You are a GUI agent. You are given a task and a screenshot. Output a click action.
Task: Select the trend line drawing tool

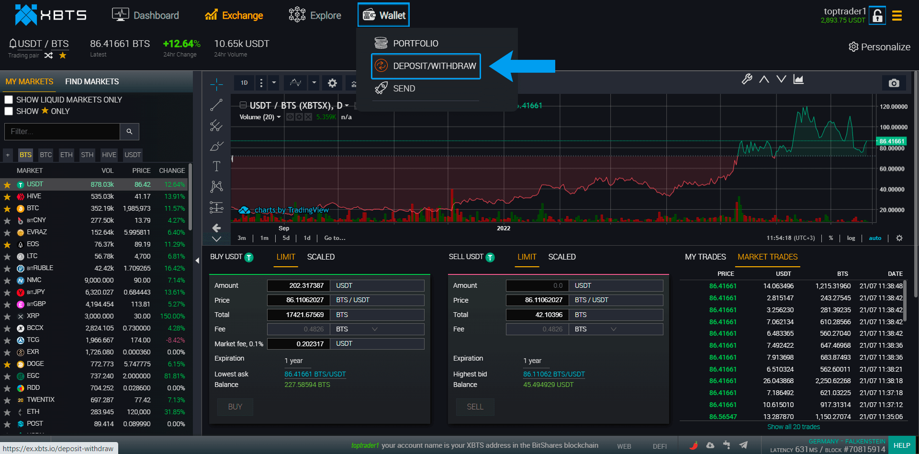click(x=216, y=105)
